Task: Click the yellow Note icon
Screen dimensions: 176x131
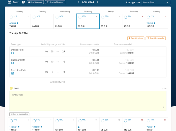Action: coord(11,88)
